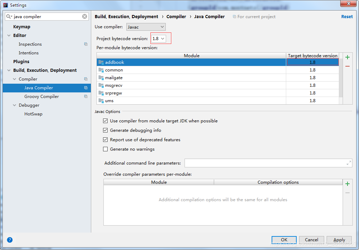Click the addbook module folder icon
Viewport: 359px width, 250px height.
(x=101, y=62)
